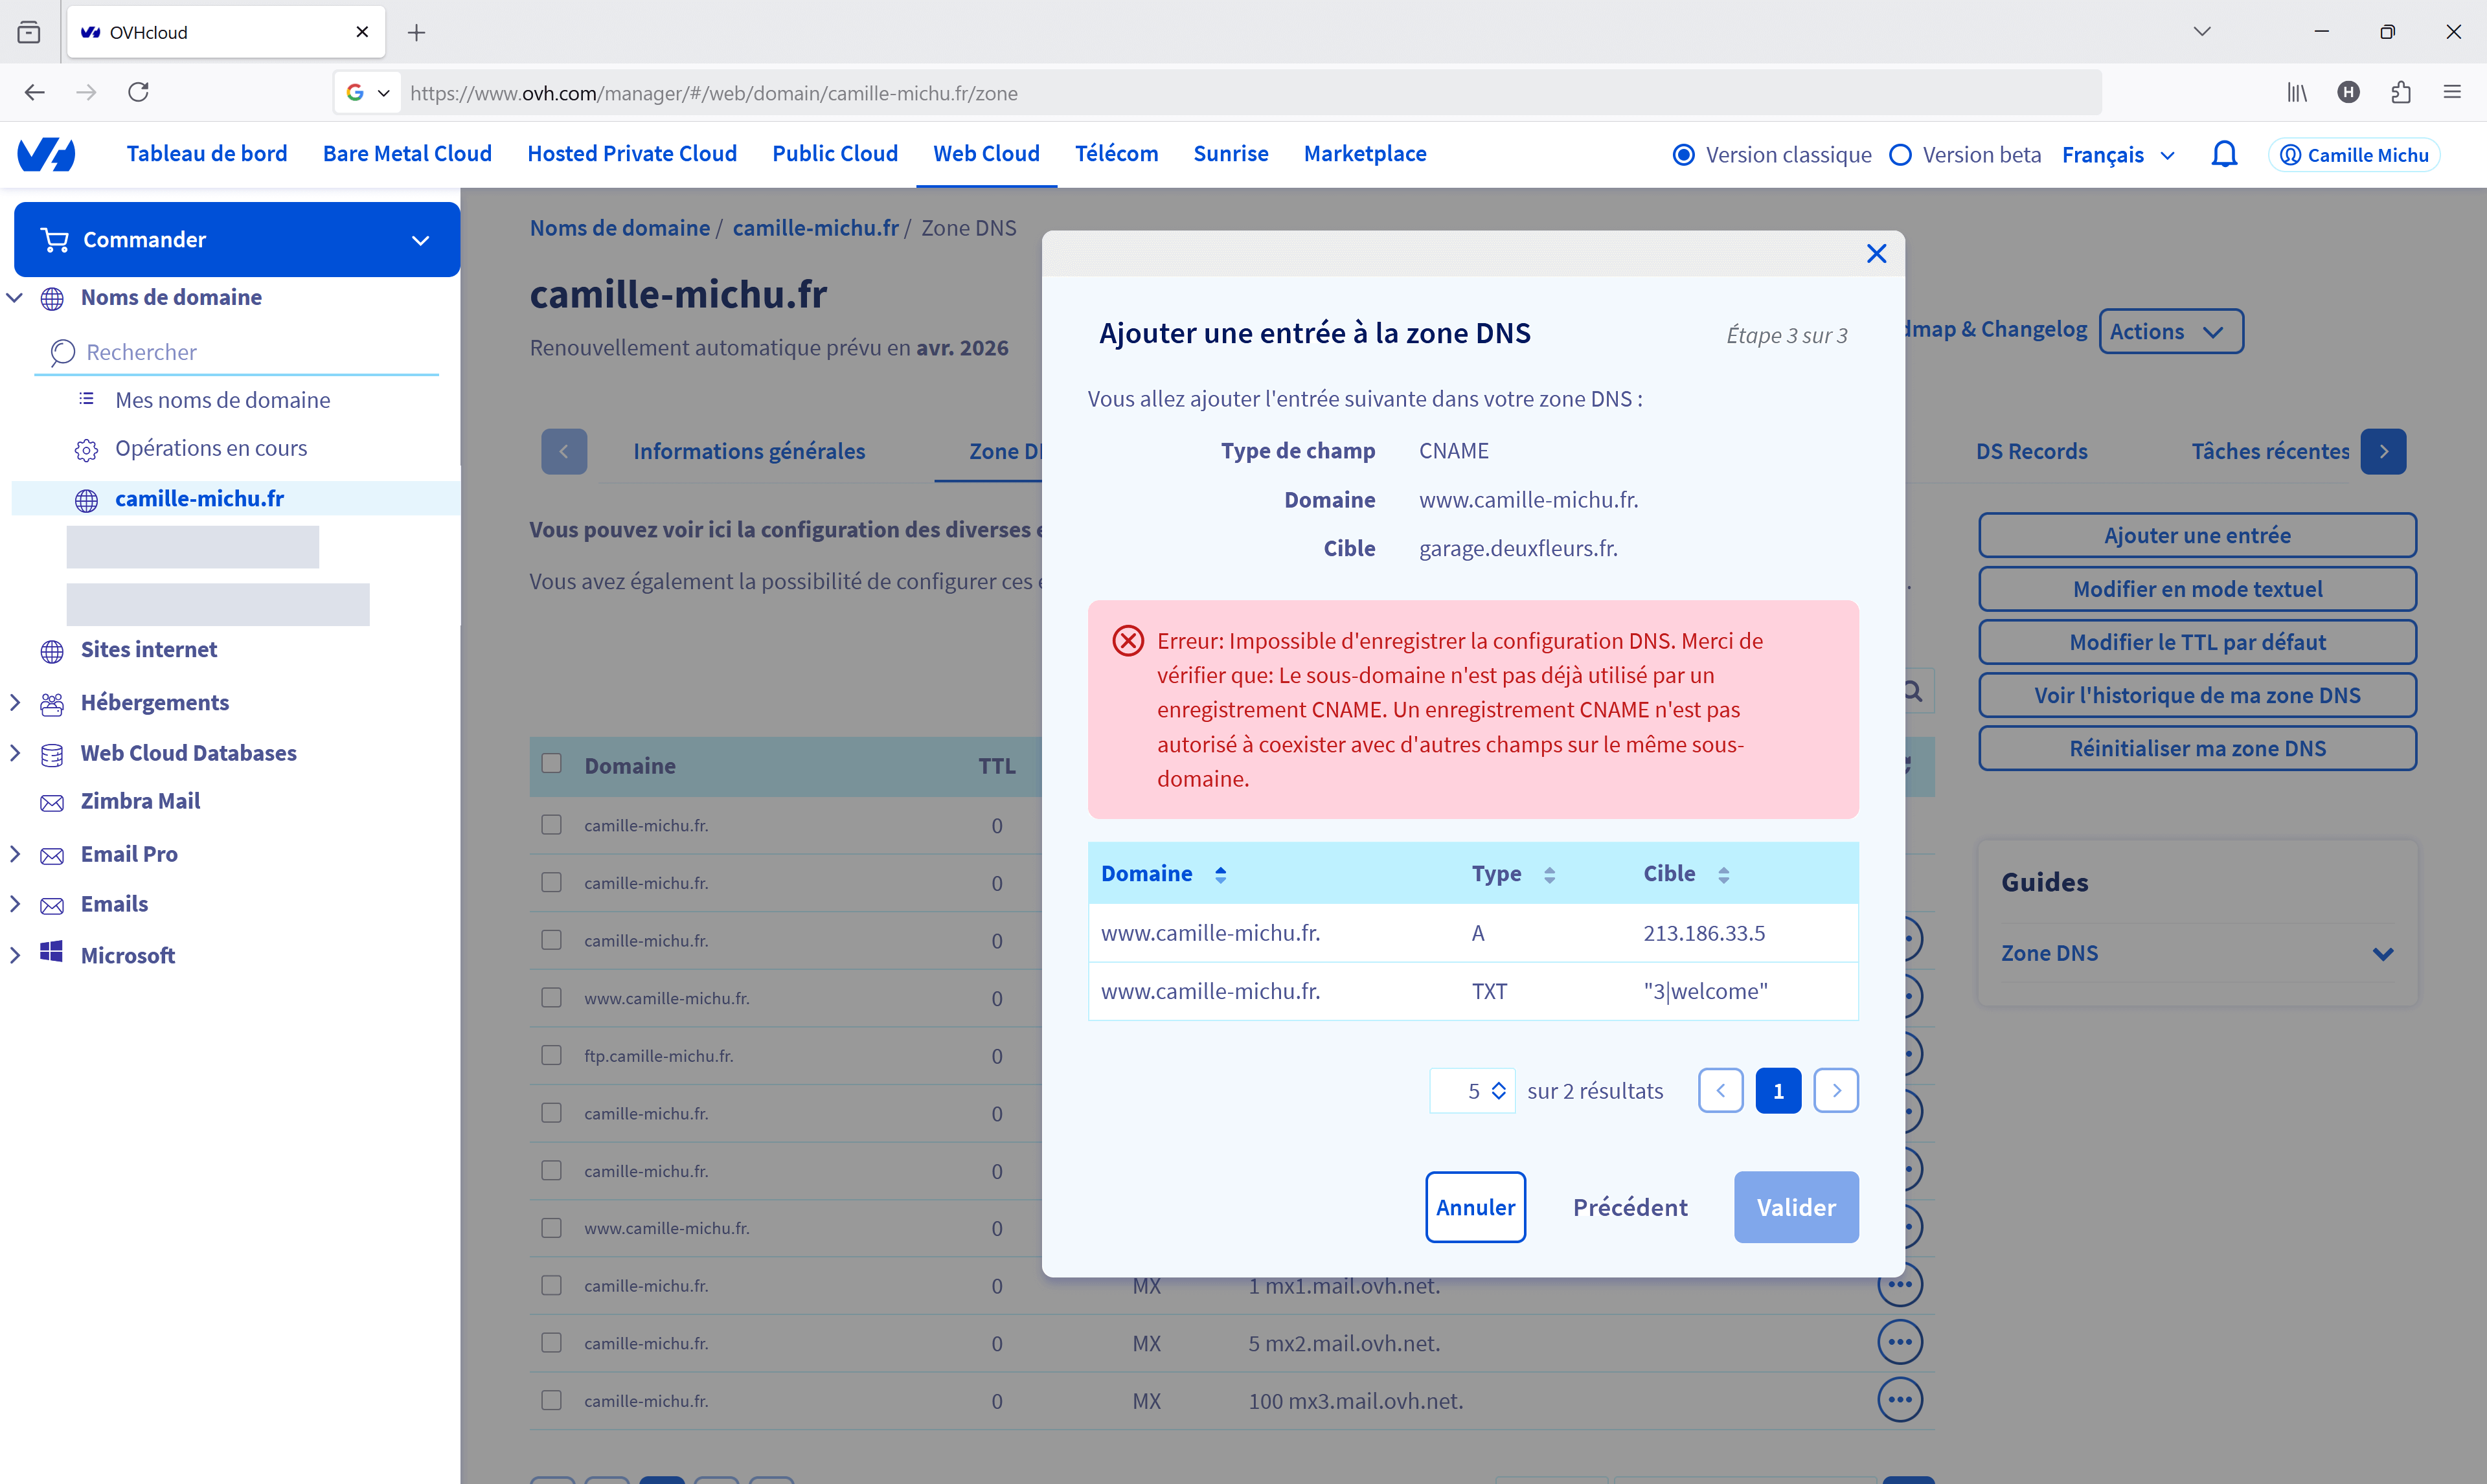Expand the Hébergements tree section
Image resolution: width=2487 pixels, height=1484 pixels.
tap(15, 702)
